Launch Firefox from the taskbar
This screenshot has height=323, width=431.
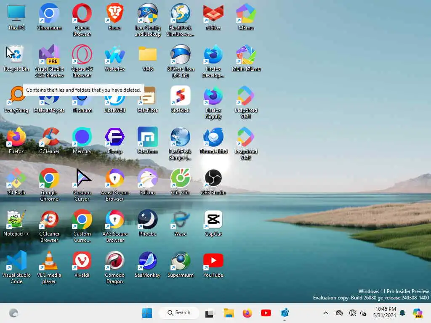[x=247, y=313]
